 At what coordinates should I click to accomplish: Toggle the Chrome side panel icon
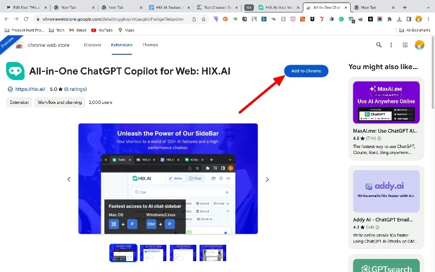pos(409,19)
